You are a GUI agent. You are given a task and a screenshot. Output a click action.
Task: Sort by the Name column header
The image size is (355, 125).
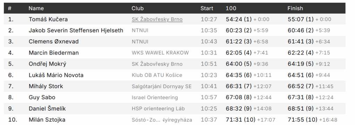click(36, 8)
